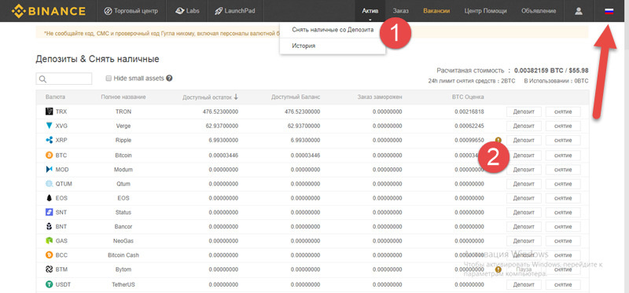Click the Депозит button for BTC
The width and height of the screenshot is (629, 293).
point(524,155)
